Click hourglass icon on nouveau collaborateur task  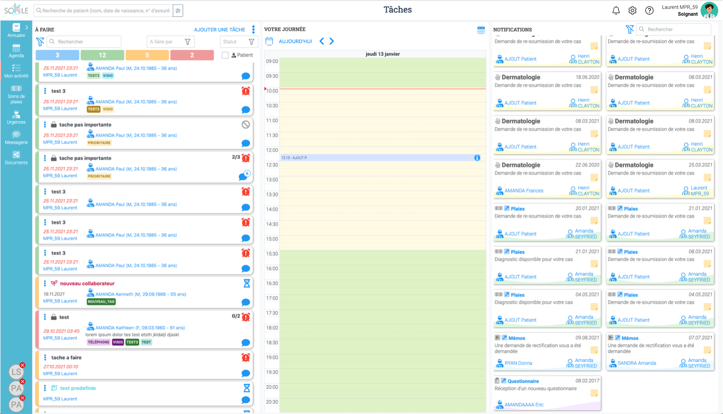click(247, 283)
